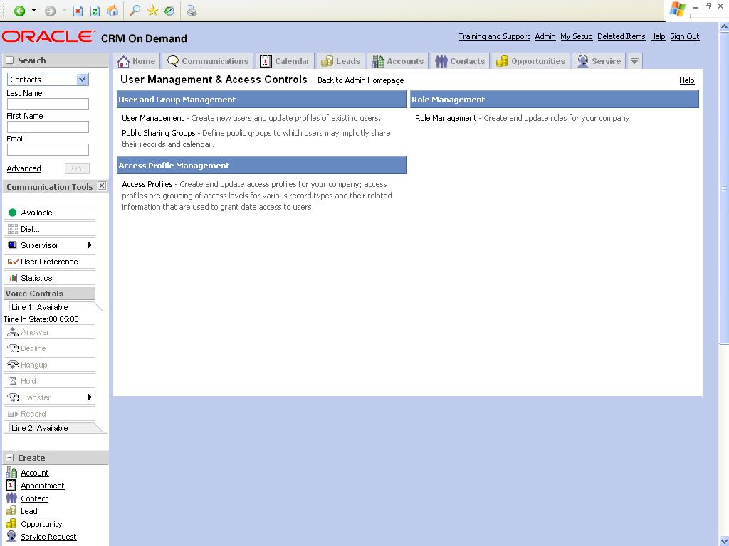This screenshot has height=546, width=729.
Task: Expand the Supervisor submenu
Action: tap(90, 245)
